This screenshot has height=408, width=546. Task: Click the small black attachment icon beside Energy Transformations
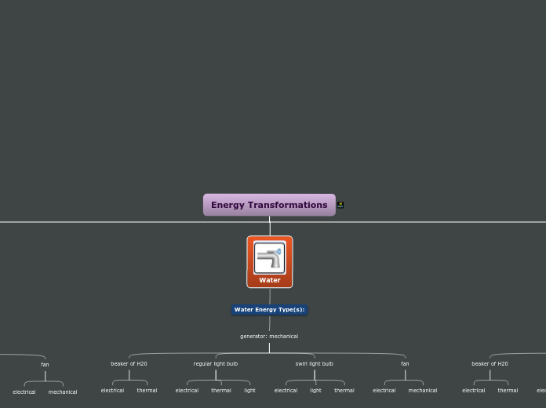(x=340, y=205)
